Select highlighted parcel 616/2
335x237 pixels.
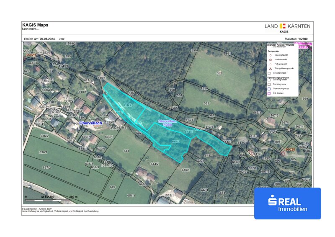(127, 106)
